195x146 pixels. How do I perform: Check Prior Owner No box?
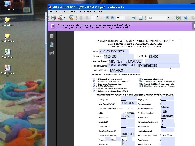point(168,135)
